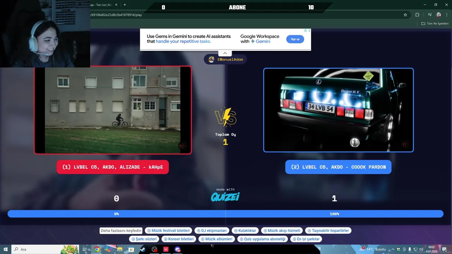Open Kulaklıklar link
452x254 pixels.
pyautogui.click(x=245, y=231)
